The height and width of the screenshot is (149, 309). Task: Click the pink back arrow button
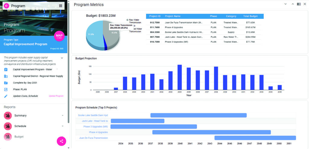pos(7,6)
